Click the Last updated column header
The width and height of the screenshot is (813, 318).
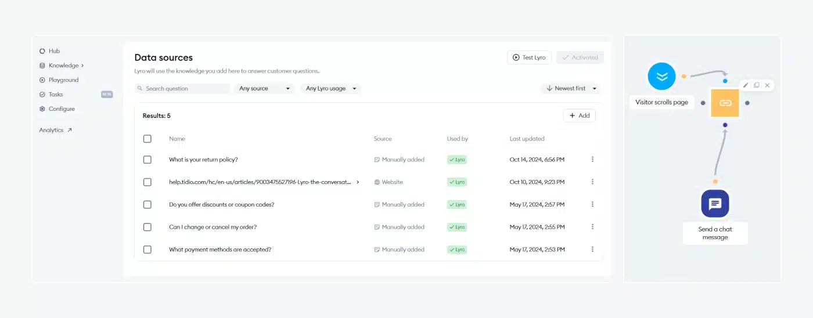click(527, 139)
